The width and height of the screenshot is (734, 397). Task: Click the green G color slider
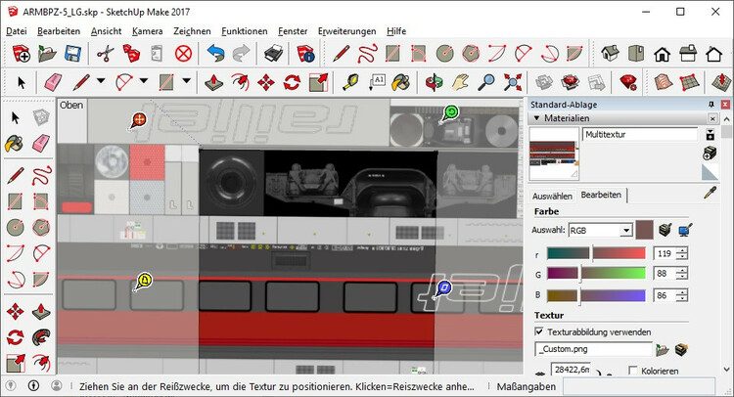click(596, 273)
